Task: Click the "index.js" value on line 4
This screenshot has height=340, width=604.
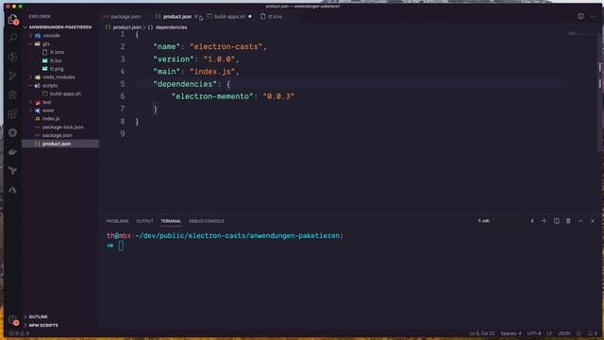Action: click(x=212, y=72)
